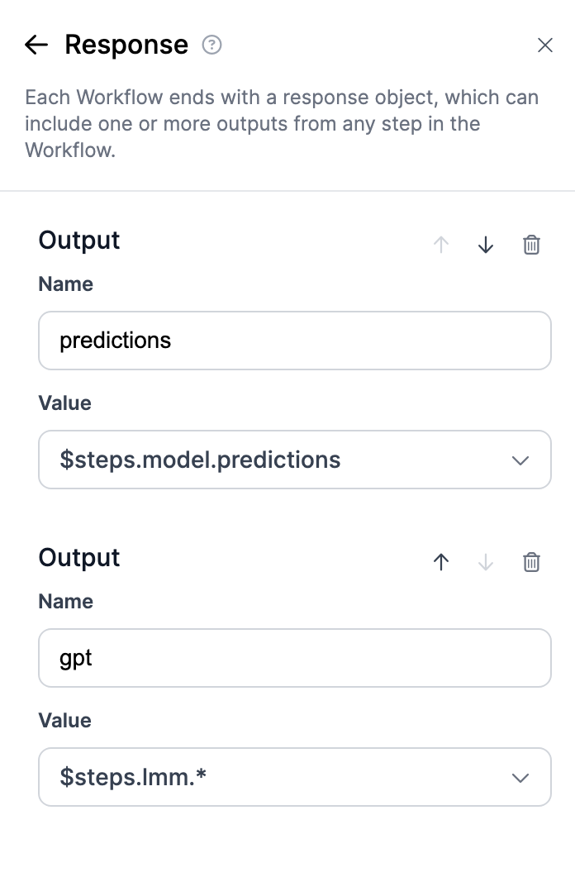Move the predictions output down
The height and width of the screenshot is (896, 575).
tap(486, 245)
